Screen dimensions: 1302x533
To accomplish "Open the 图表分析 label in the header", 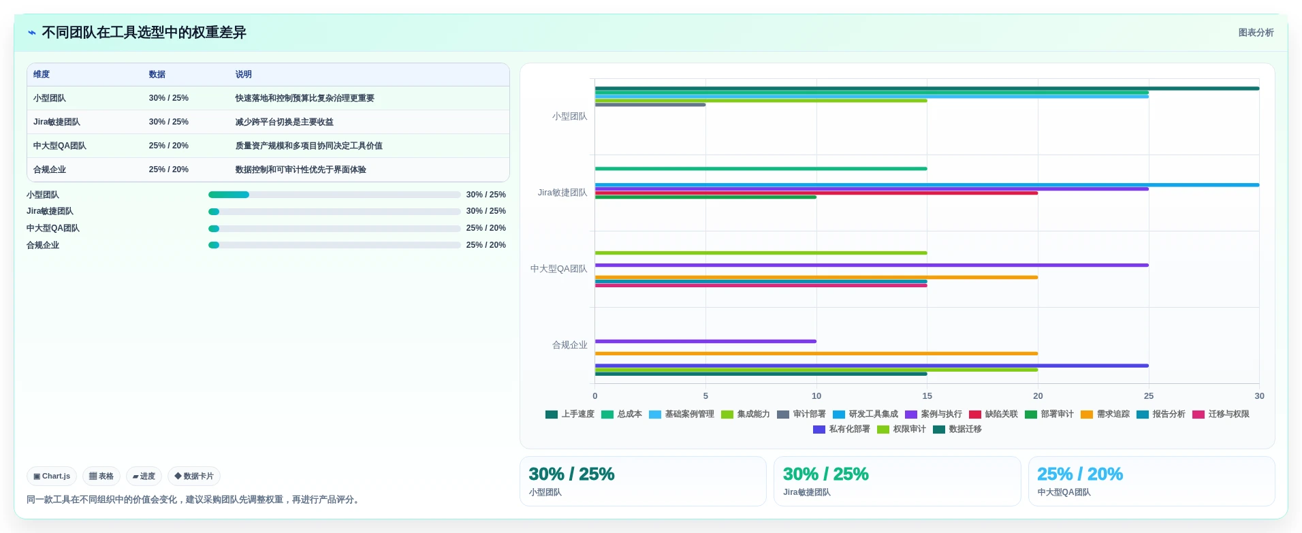I will (x=1256, y=33).
